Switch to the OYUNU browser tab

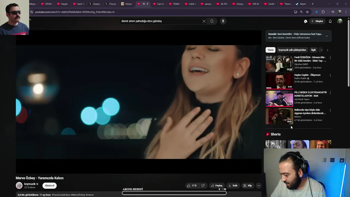click(46, 4)
